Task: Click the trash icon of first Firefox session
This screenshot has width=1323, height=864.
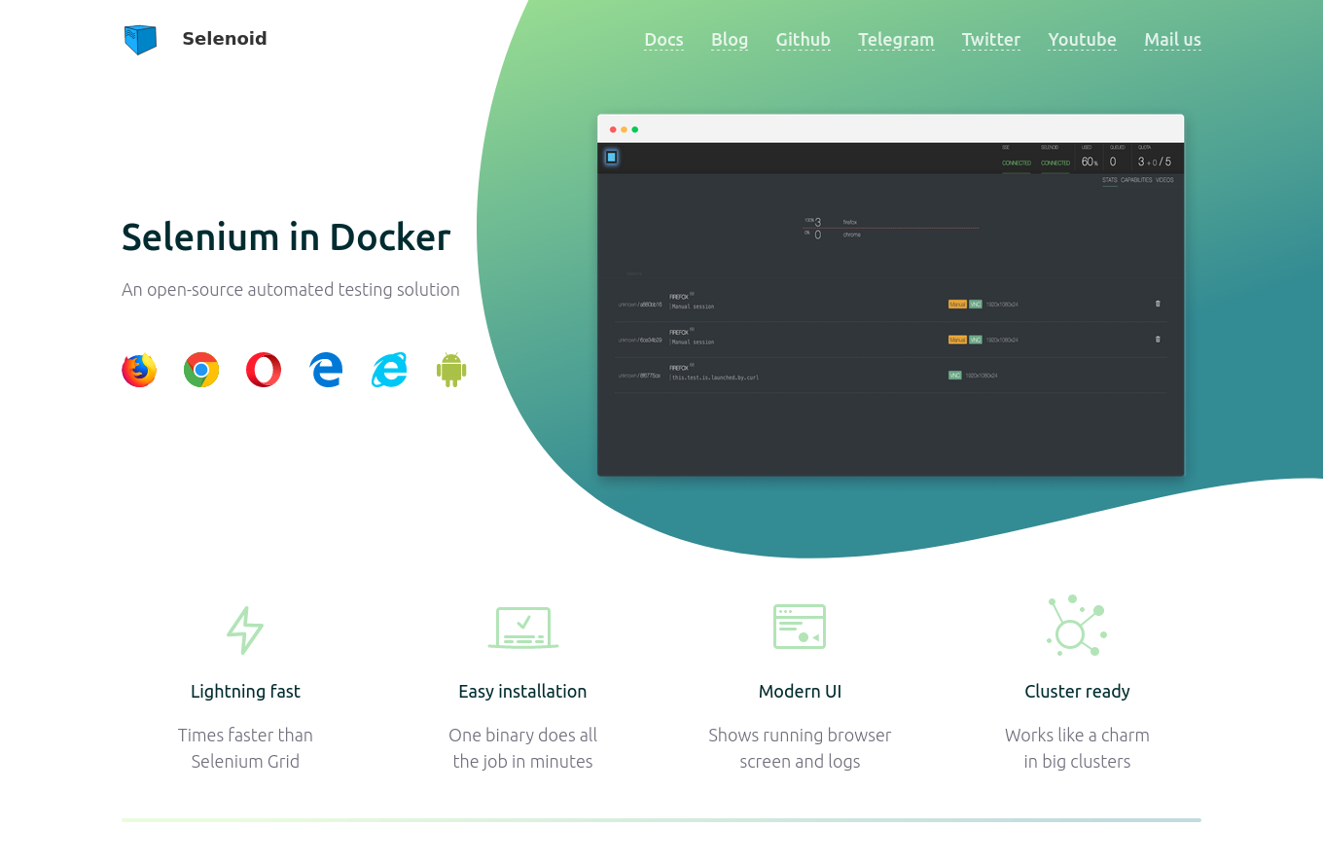Action: point(1158,304)
